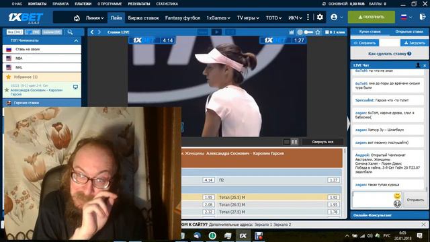Collapse the ТОП Чемпионаты section
This screenshot has height=242, width=430.
[76, 40]
